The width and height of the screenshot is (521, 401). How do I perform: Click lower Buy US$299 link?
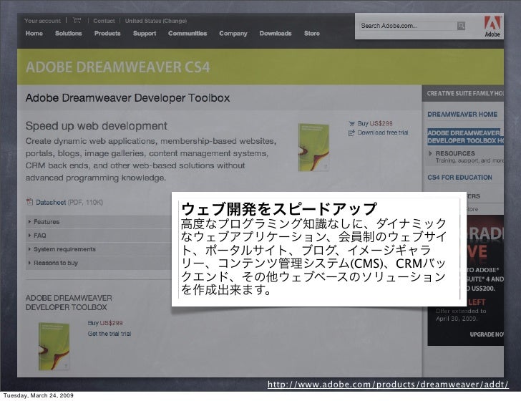(x=105, y=323)
